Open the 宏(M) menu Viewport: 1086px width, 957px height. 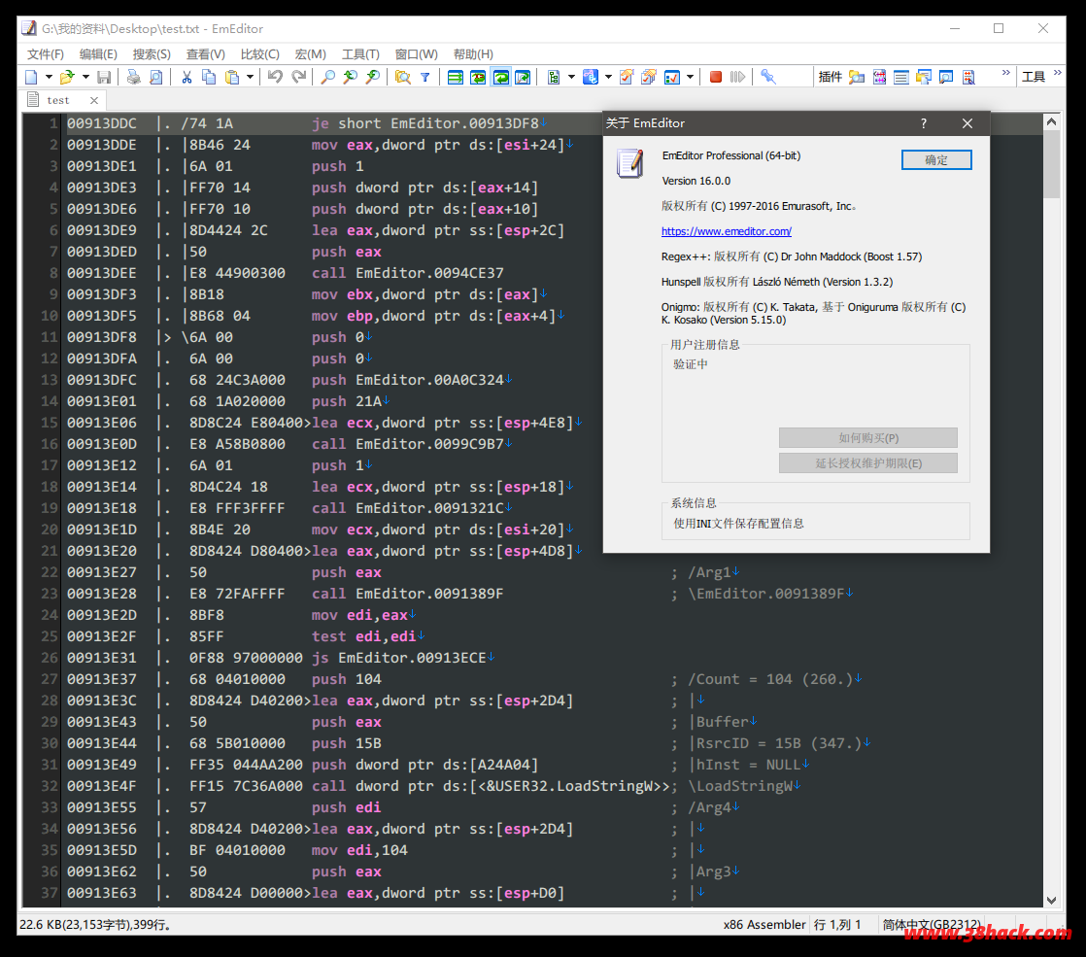(x=310, y=54)
